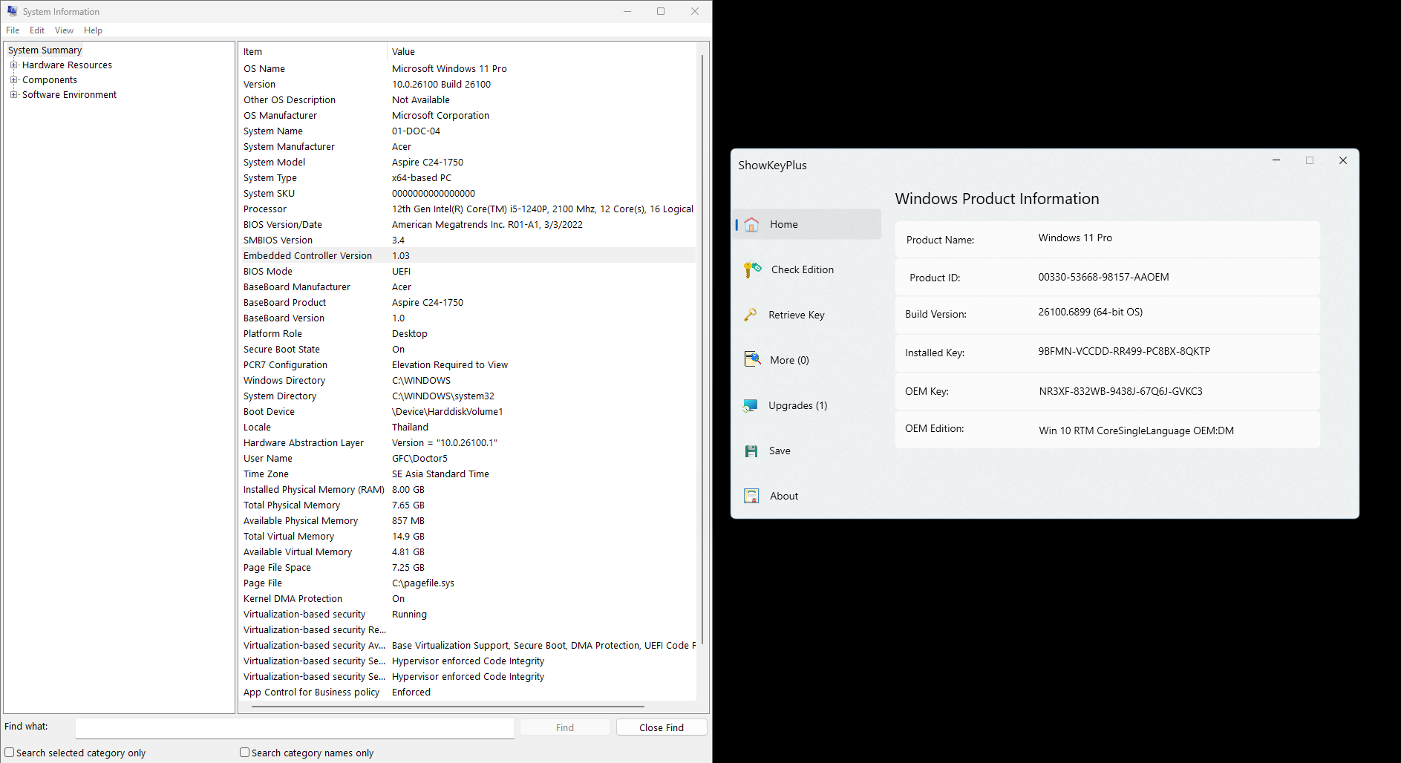Expand the Software Environment tree node

tap(13, 95)
